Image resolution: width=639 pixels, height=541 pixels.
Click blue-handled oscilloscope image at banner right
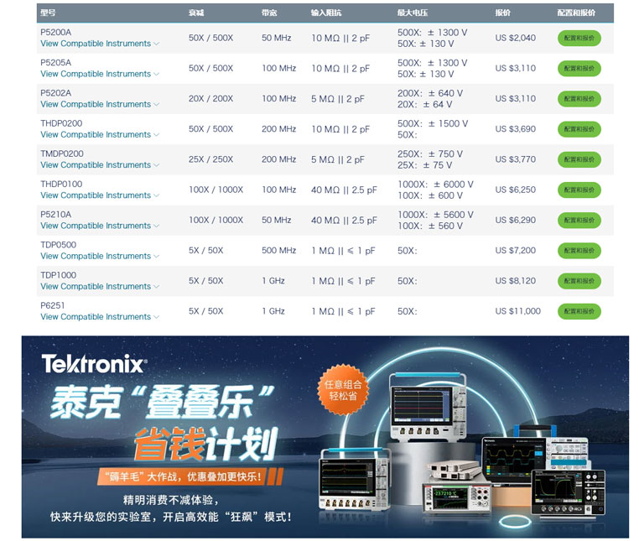536,455
